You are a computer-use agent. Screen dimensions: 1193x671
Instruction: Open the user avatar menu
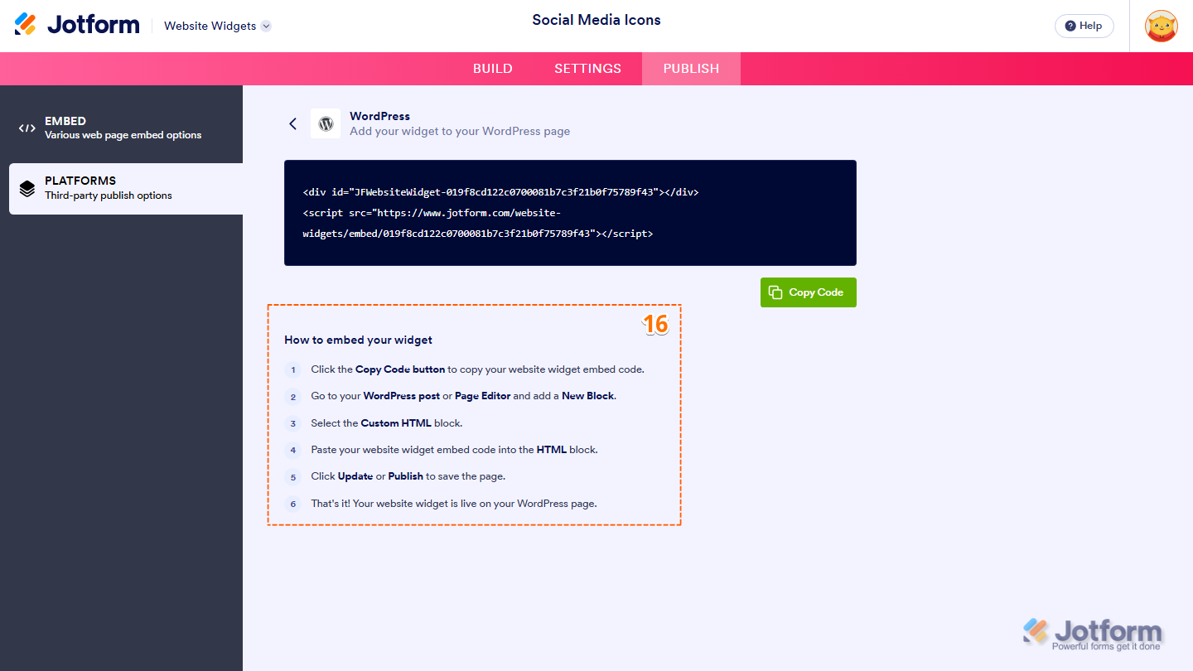(x=1161, y=26)
